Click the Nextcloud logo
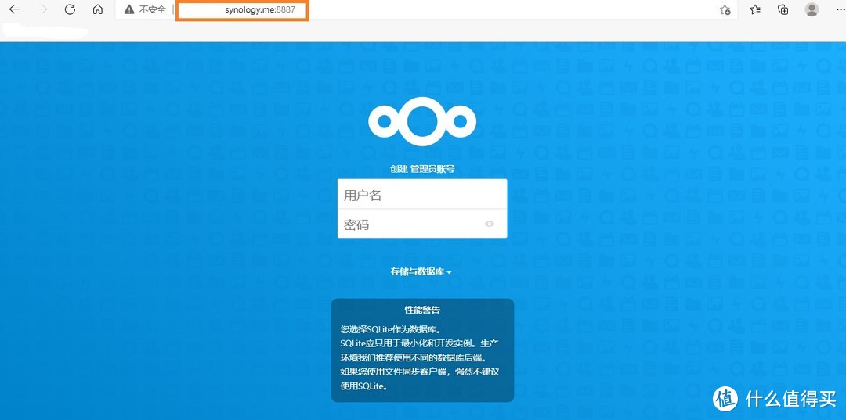This screenshot has height=420, width=846. [x=422, y=122]
